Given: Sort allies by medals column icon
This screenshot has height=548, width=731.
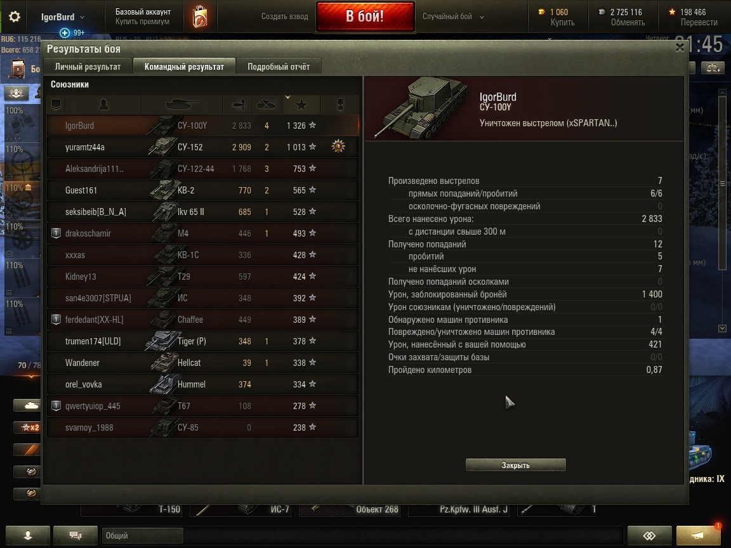Looking at the screenshot, I should pyautogui.click(x=340, y=105).
